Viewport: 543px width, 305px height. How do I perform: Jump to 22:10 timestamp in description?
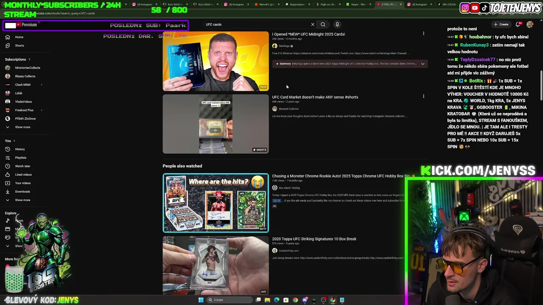277,200
